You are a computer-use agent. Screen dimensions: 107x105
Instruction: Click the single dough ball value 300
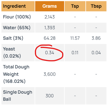coord(50,96)
